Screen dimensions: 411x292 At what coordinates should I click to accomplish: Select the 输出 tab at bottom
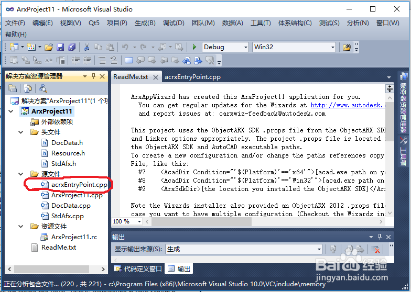tap(179, 269)
